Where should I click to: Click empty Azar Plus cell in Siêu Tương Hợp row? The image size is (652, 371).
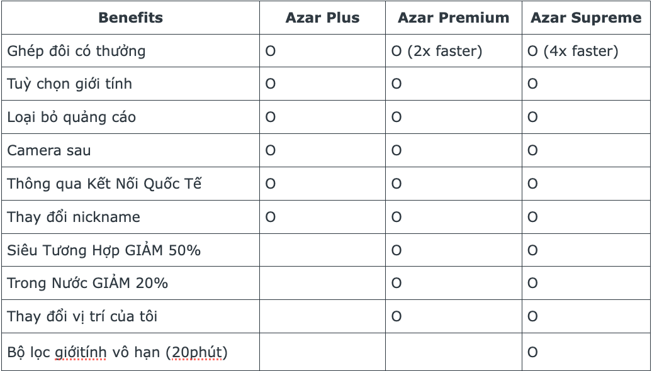coord(322,250)
